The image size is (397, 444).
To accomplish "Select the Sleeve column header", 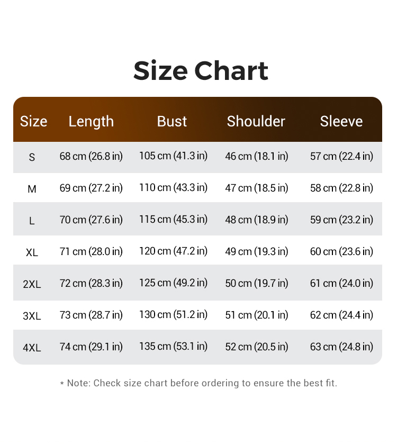I will (x=341, y=121).
